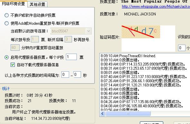Select 启用代理服务器投票 radio option
Image resolution: width=190 pixels, height=124 pixels.
(6, 57)
